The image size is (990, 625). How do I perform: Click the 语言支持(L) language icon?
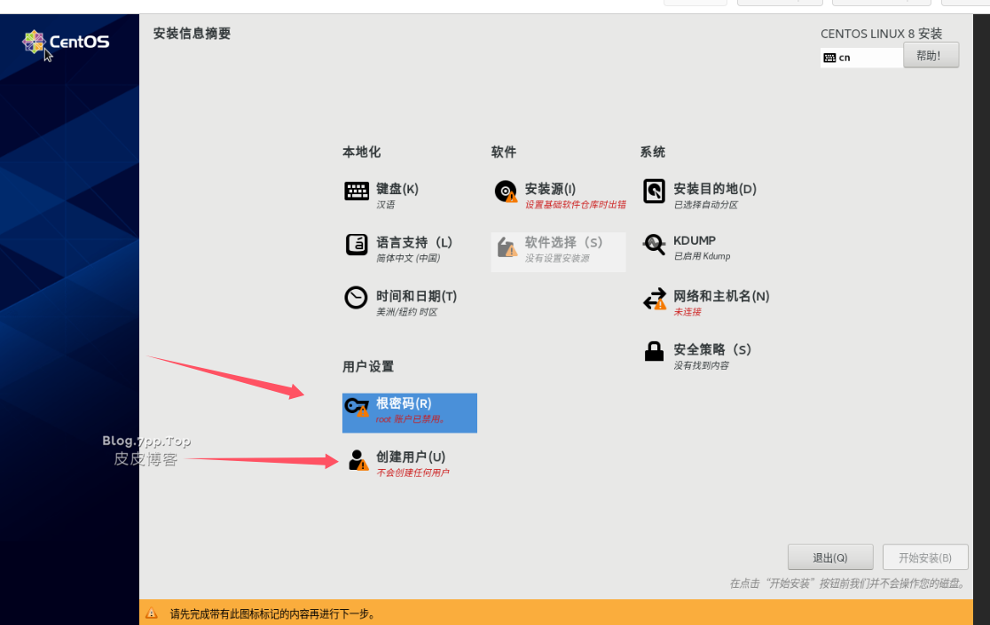(x=357, y=246)
